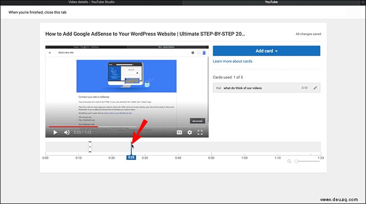Switch to the YouTube browser tab
The width and height of the screenshot is (366, 204).
271,2
